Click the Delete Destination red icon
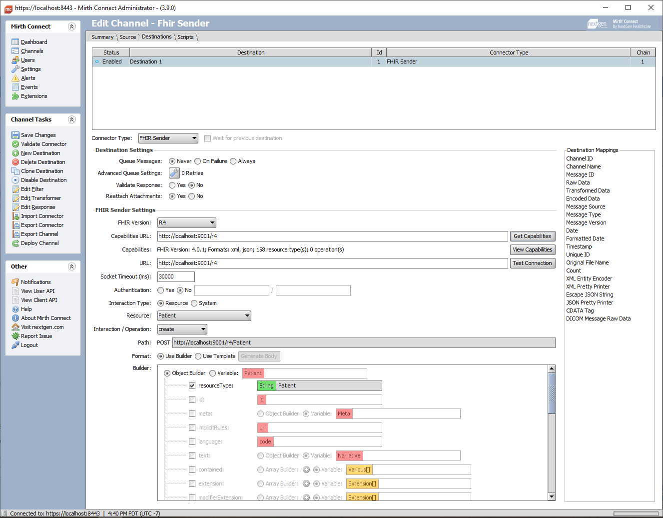 click(x=15, y=162)
